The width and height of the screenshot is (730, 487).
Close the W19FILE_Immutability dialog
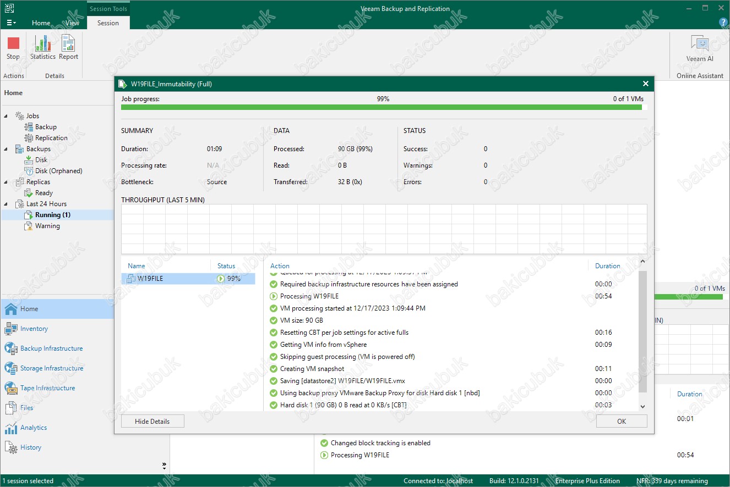coord(646,84)
